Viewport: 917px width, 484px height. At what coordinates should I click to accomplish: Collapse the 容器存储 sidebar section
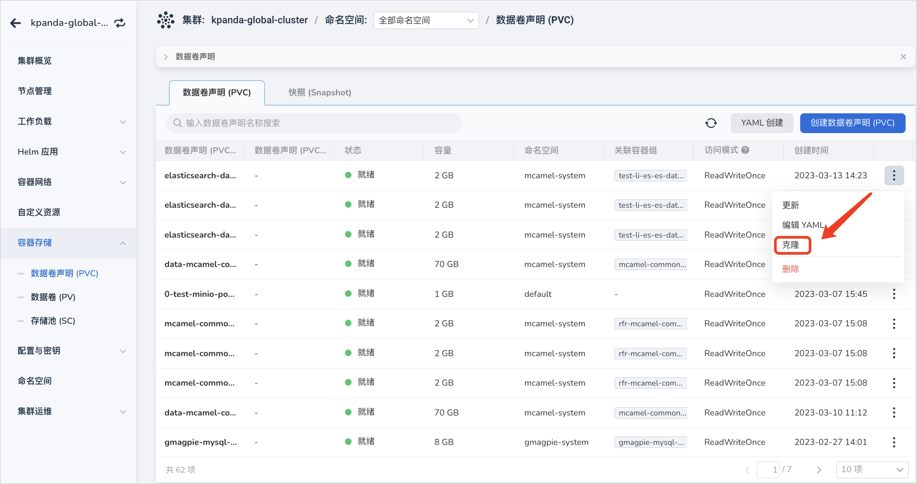pos(123,243)
